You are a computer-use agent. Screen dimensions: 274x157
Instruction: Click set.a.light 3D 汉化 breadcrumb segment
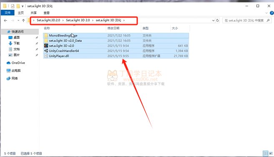(x=108, y=20)
